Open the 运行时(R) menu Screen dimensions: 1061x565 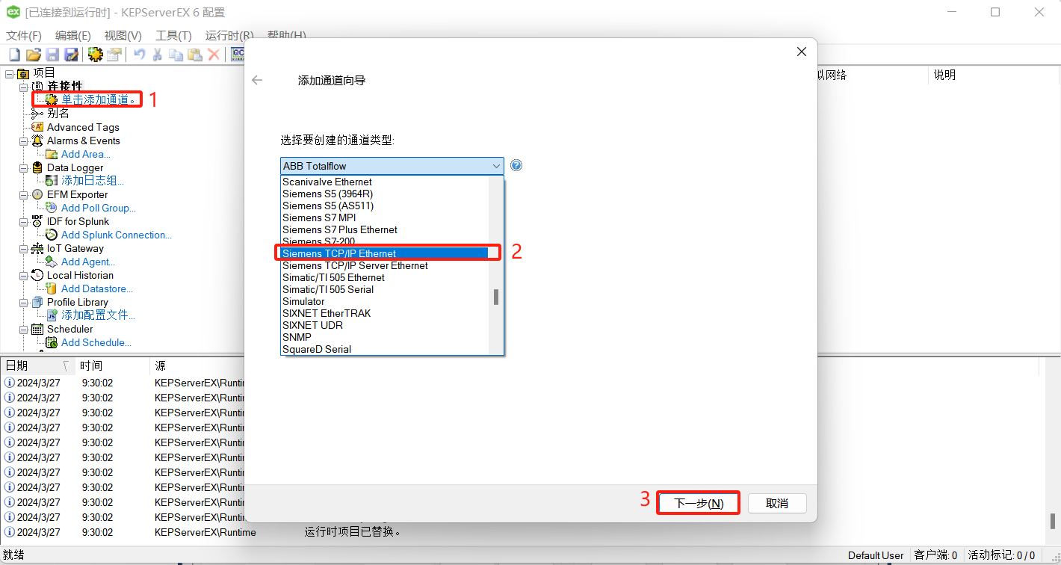(229, 35)
